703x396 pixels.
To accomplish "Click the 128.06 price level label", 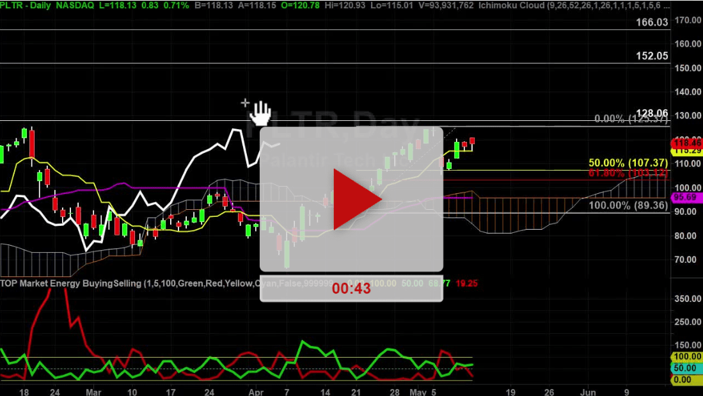I will (x=652, y=113).
